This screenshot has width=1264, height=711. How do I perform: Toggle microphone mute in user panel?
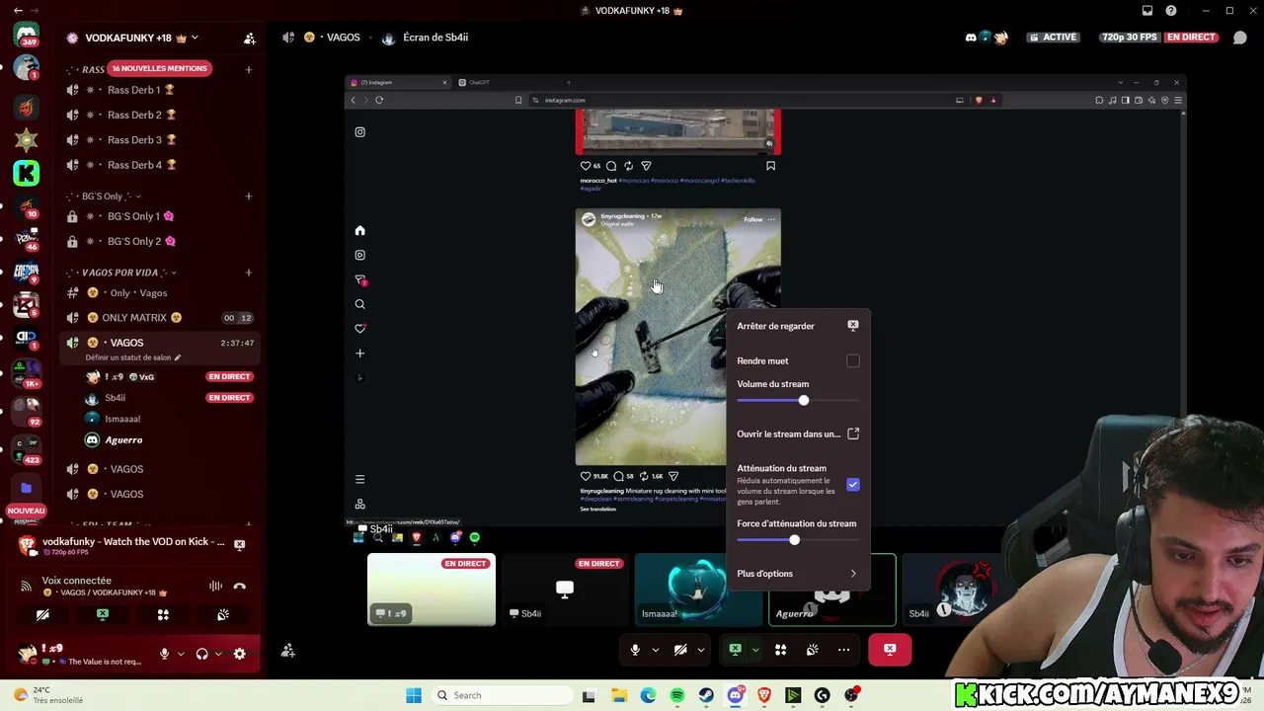click(x=165, y=653)
